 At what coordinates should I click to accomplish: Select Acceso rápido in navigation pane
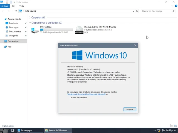[x=14, y=19]
